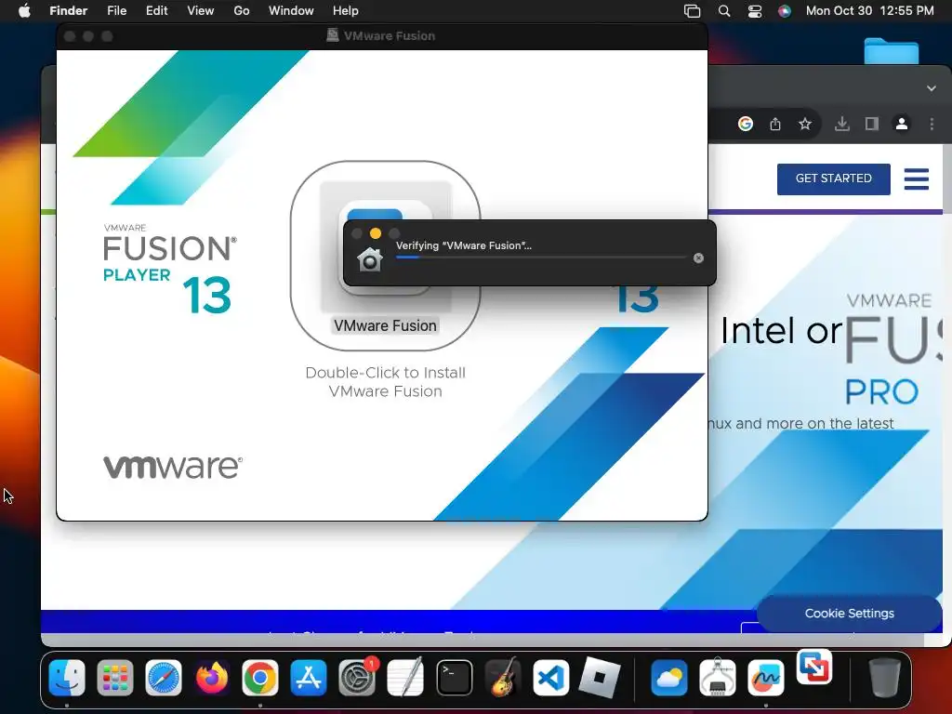
Task: Open the weather cloud app in Dock
Action: tap(669, 677)
